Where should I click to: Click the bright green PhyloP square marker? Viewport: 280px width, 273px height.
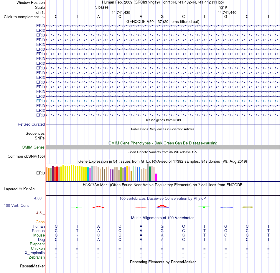(204, 207)
